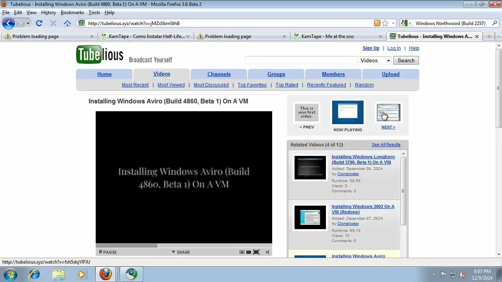The width and height of the screenshot is (502, 282).
Task: Click the next video thumbnail
Action: (x=388, y=112)
